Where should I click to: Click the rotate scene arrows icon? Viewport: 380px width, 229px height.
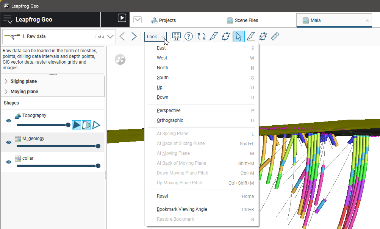click(202, 36)
